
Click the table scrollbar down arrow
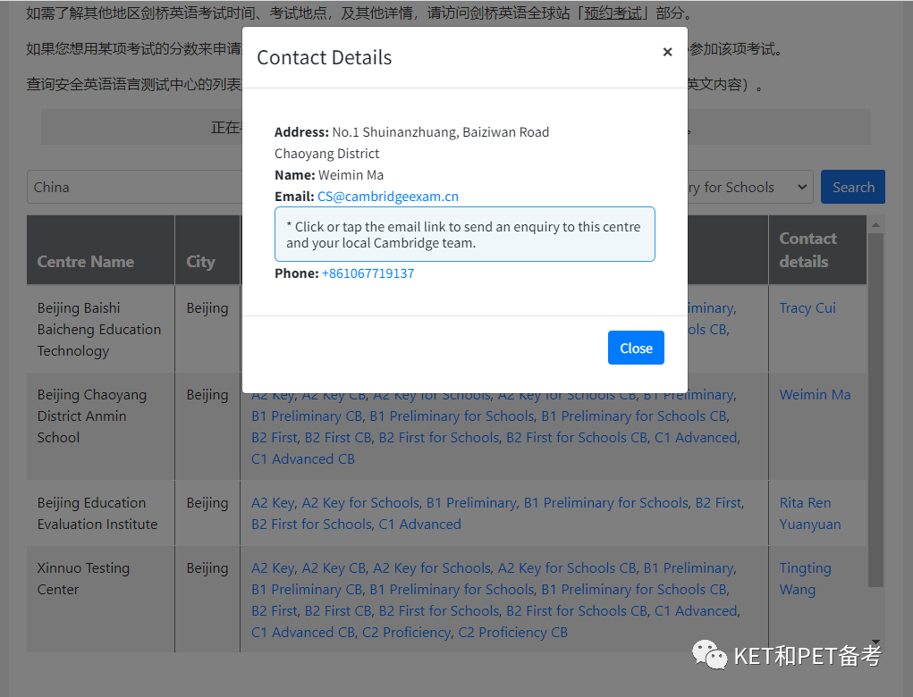(875, 642)
